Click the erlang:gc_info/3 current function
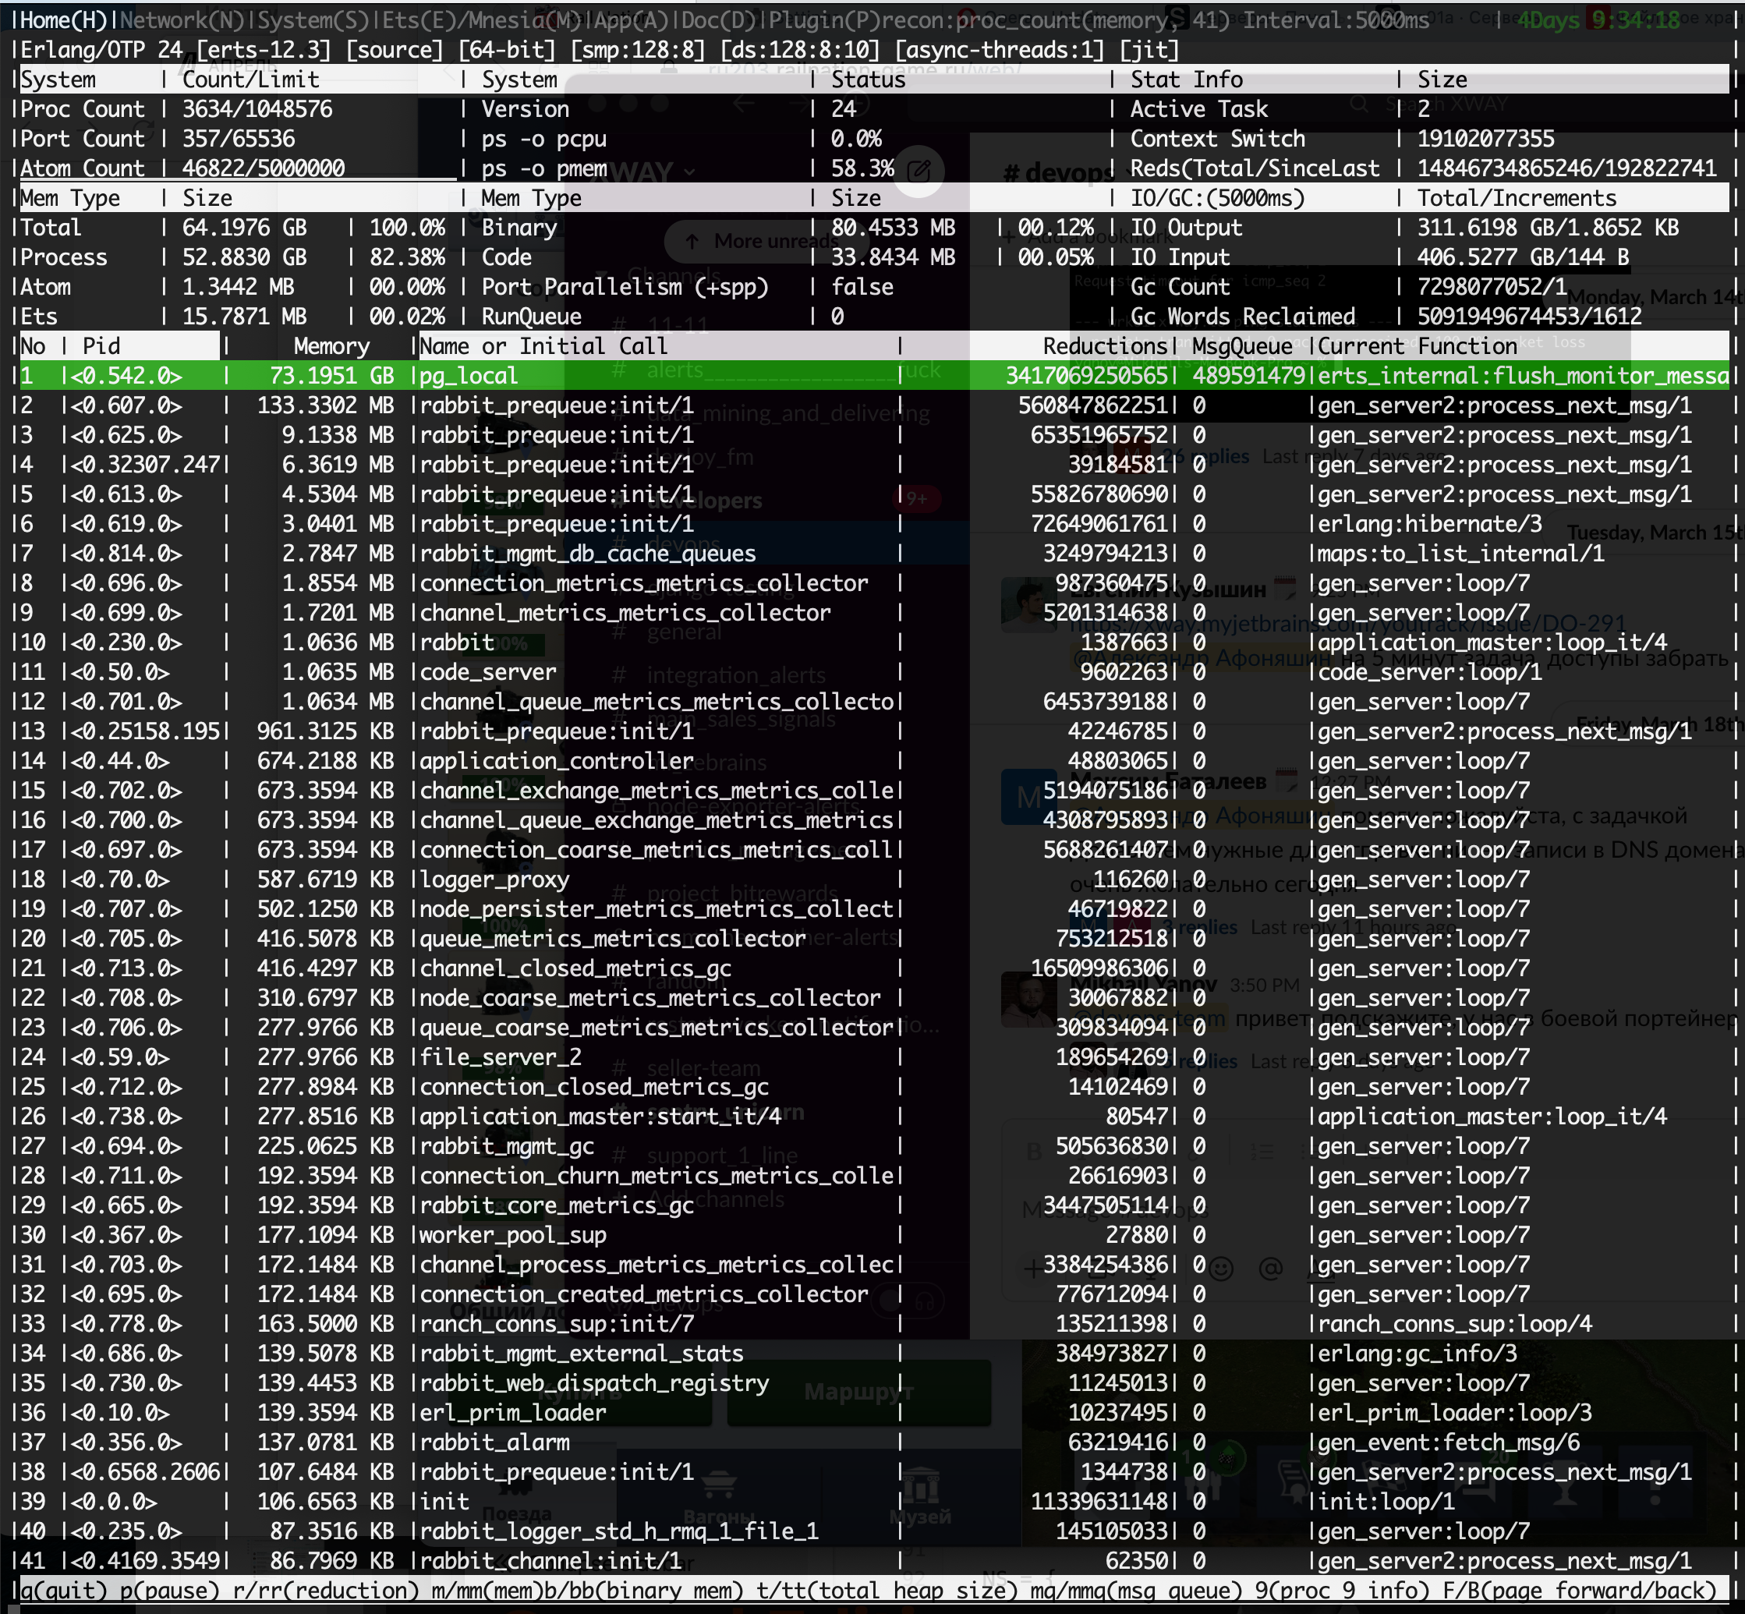Image resolution: width=1745 pixels, height=1614 pixels. click(1418, 1354)
